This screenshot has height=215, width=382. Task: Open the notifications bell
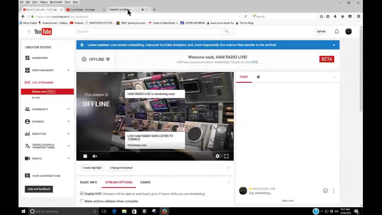point(337,31)
